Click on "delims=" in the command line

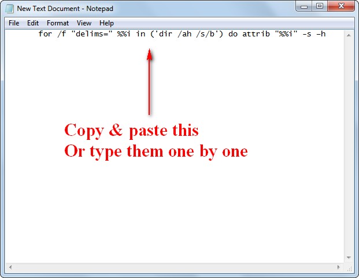(x=91, y=34)
